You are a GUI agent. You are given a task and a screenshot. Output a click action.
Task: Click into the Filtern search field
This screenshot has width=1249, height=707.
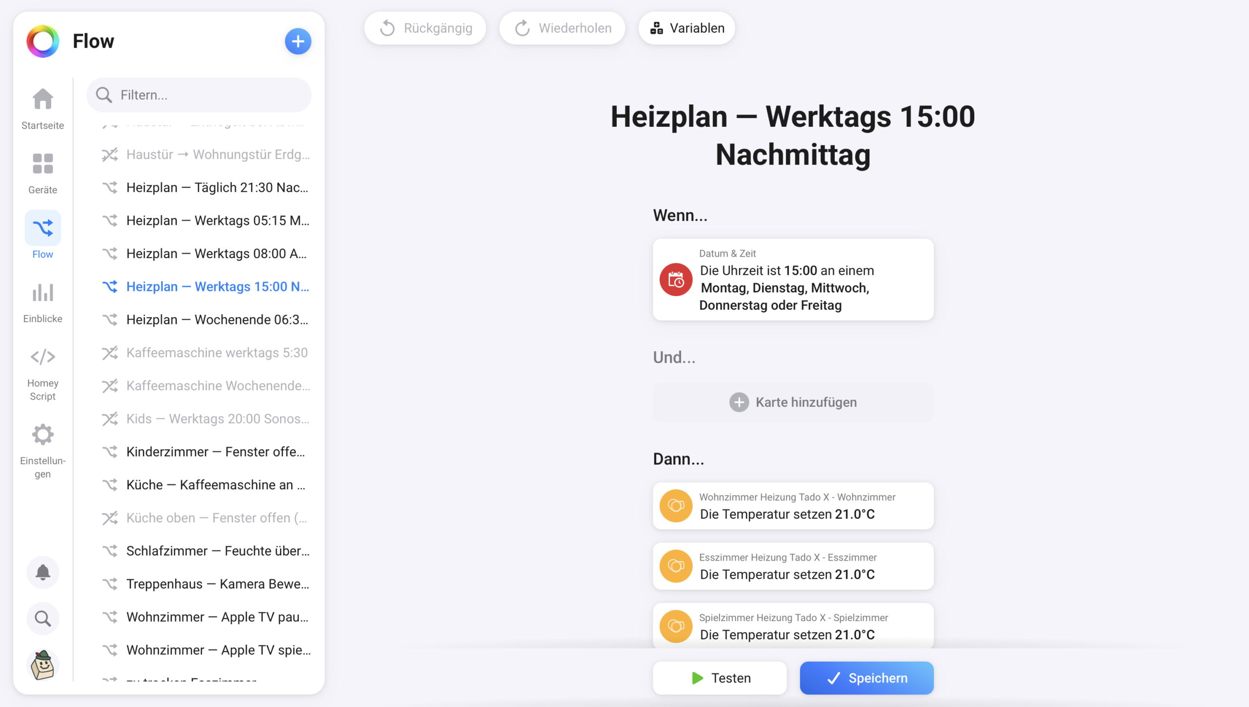199,95
